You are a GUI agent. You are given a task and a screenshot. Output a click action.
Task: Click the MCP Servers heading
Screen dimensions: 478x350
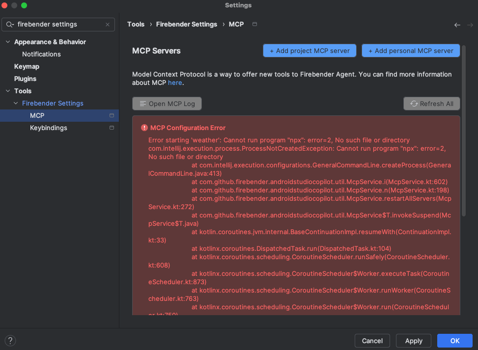(156, 51)
